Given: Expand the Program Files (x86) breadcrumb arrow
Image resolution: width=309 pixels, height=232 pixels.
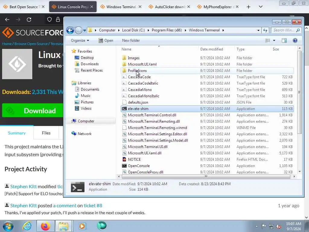Looking at the screenshot, I should click(186, 30).
